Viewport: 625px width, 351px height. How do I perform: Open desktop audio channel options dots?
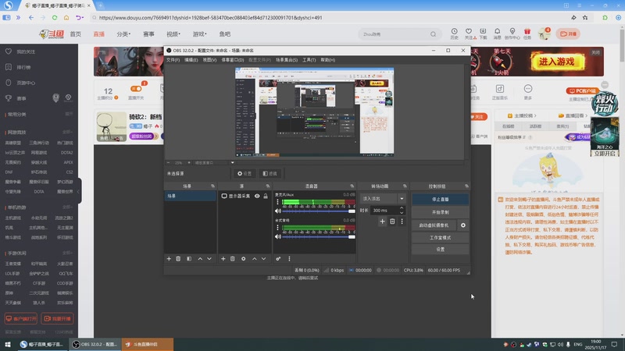coord(278,228)
